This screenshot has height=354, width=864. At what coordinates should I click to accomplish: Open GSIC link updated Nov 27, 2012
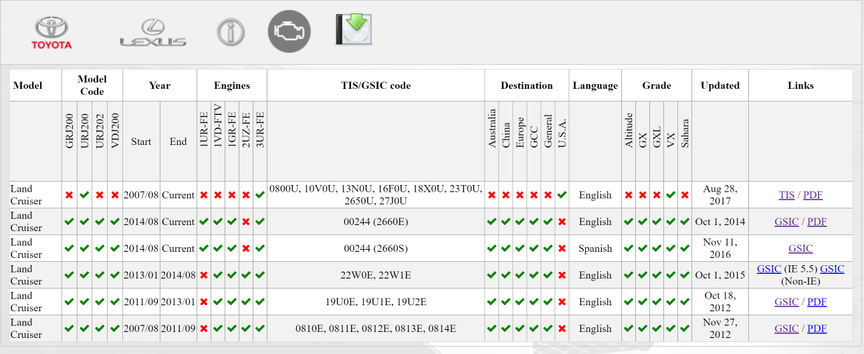tap(786, 329)
